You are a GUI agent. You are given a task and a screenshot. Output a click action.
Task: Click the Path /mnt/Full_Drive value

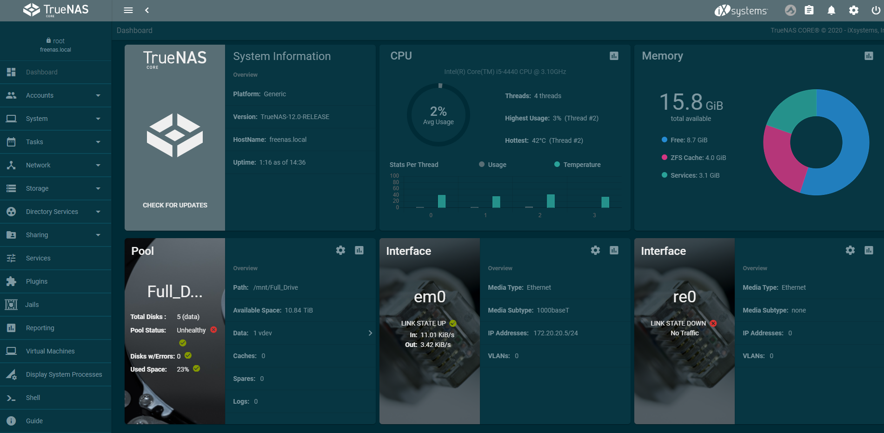[x=276, y=287]
